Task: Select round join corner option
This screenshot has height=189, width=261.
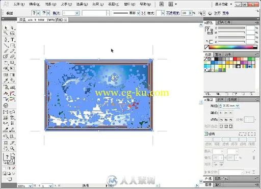Action: [x=226, y=120]
